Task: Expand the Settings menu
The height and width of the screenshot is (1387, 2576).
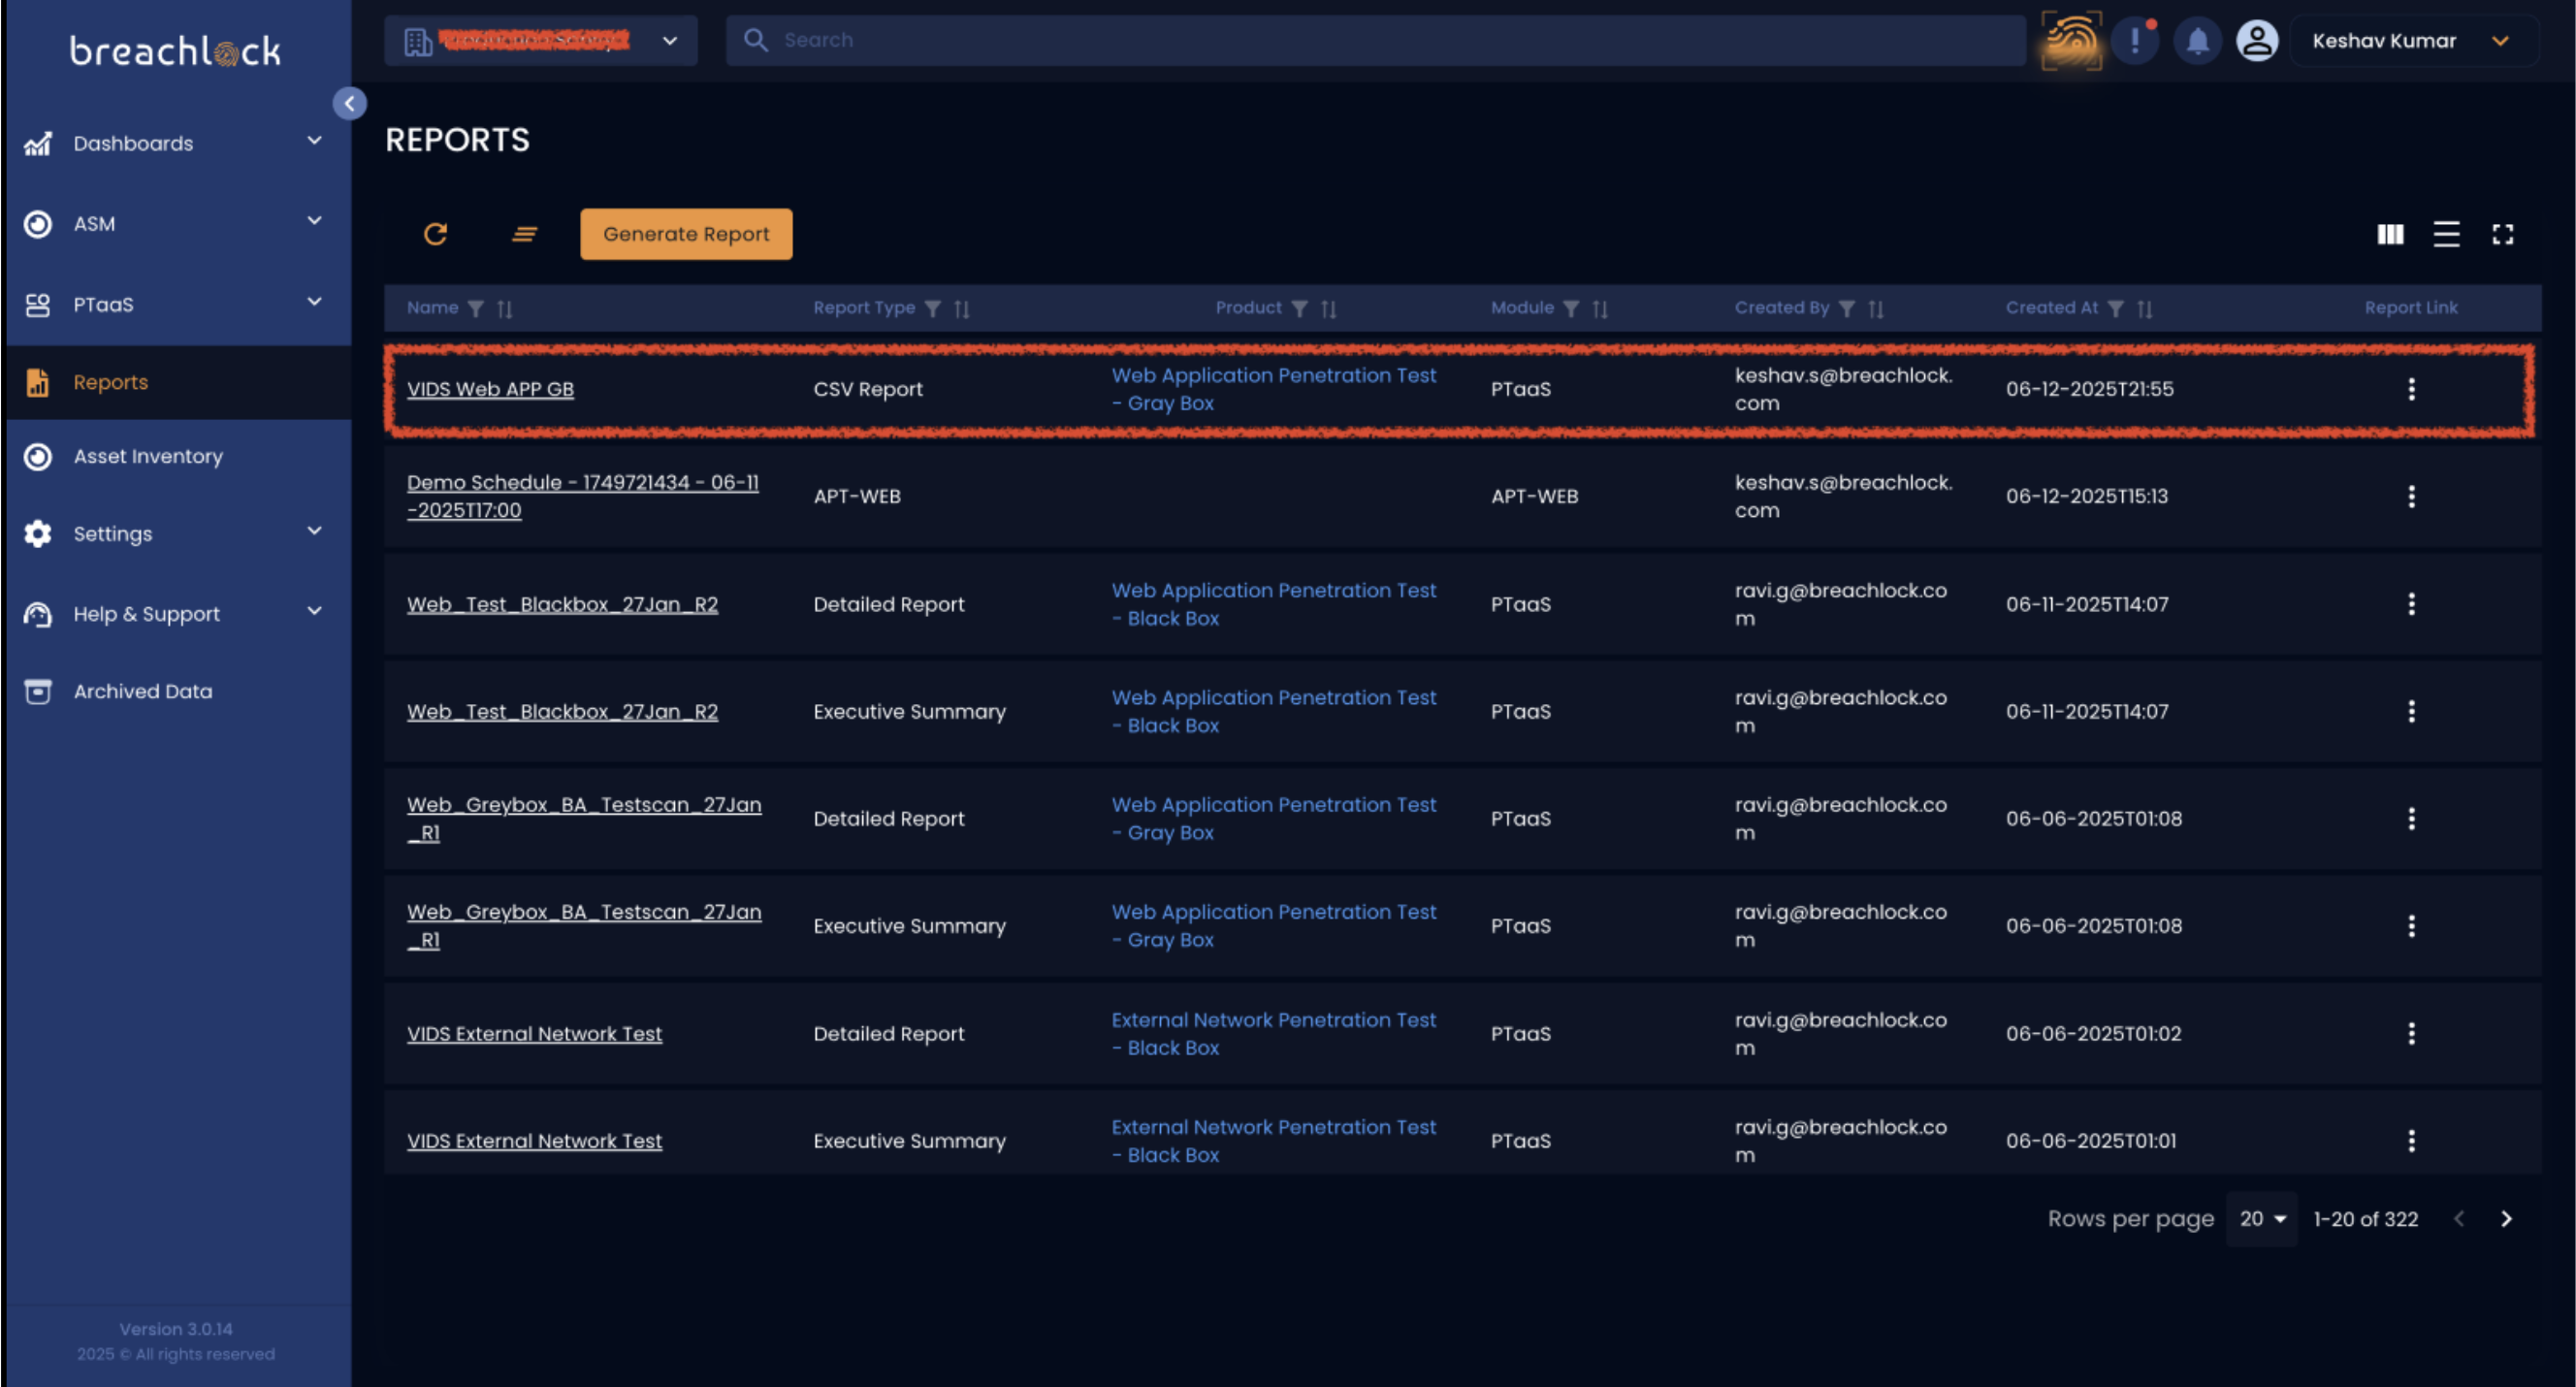Action: point(314,531)
